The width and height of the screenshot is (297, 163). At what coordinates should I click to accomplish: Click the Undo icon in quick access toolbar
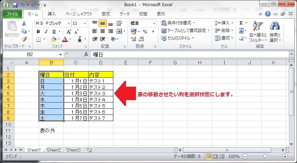point(23,5)
